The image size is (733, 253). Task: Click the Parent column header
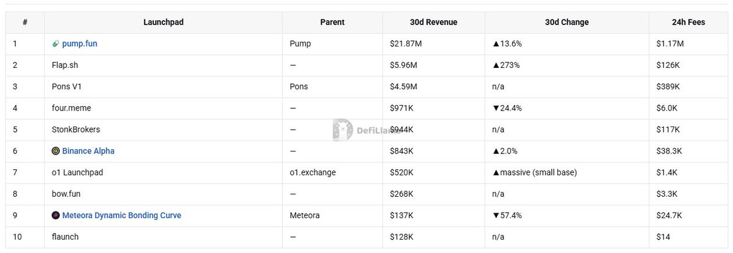coord(332,22)
